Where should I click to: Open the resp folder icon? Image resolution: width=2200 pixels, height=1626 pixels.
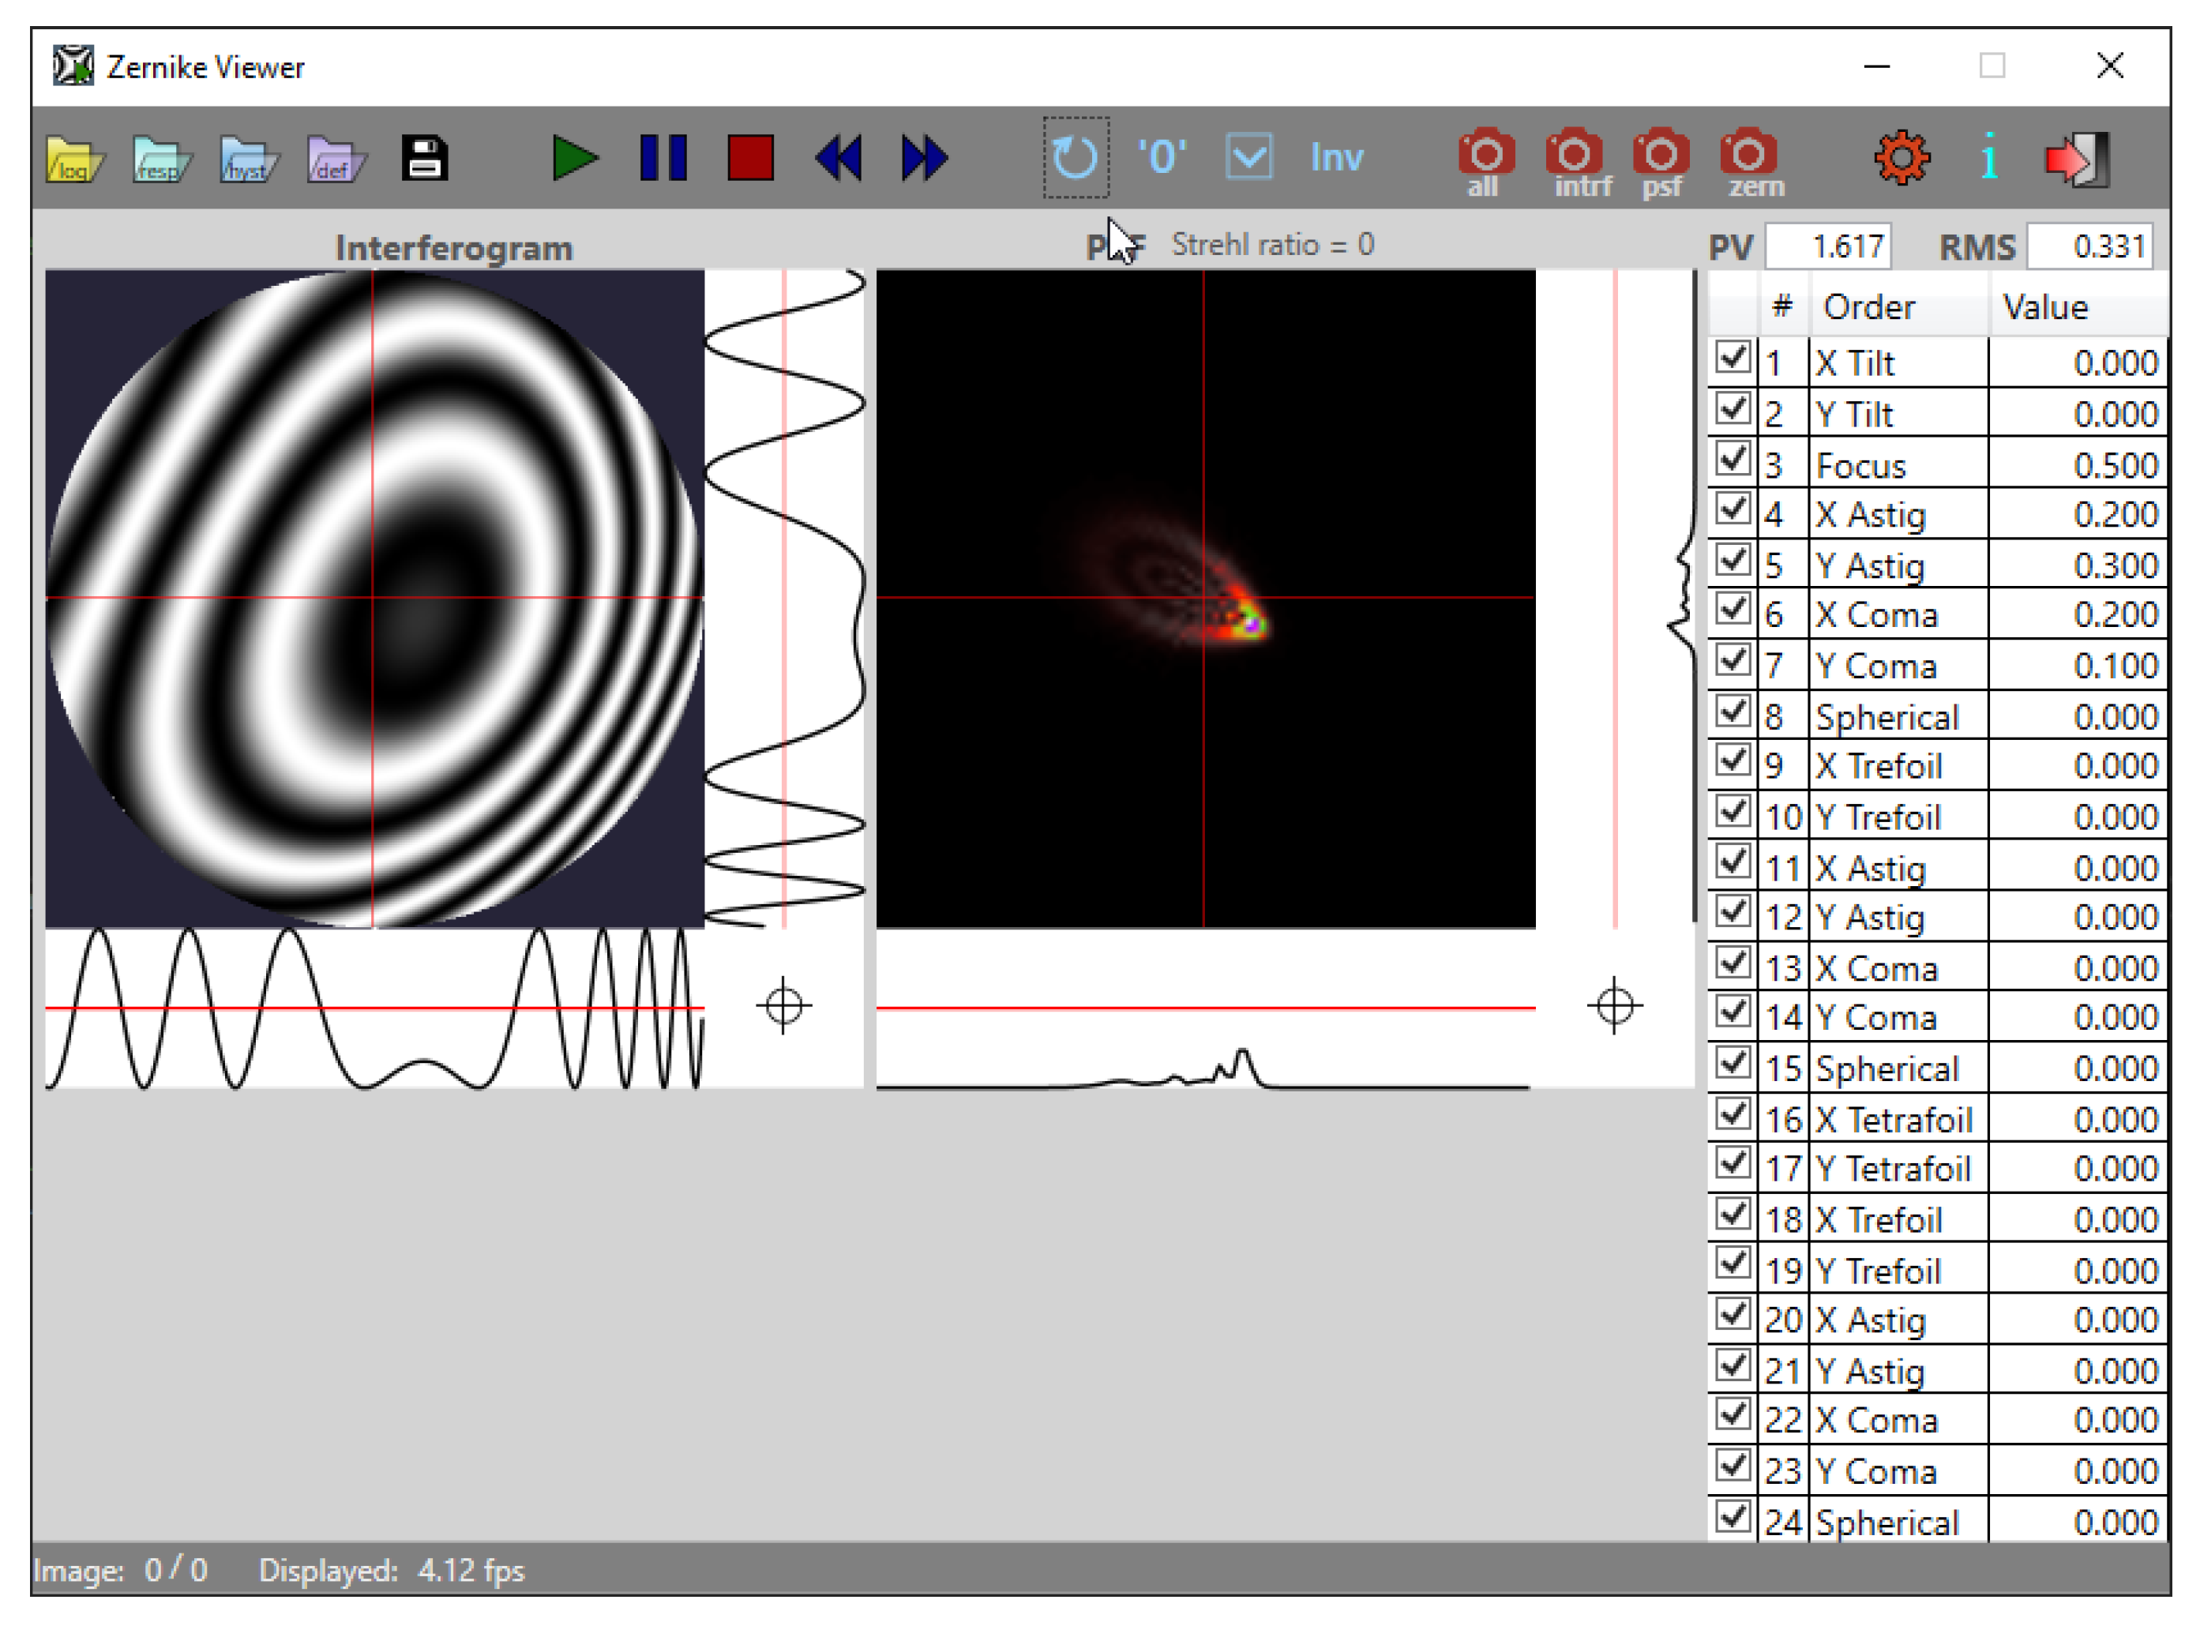(x=161, y=159)
